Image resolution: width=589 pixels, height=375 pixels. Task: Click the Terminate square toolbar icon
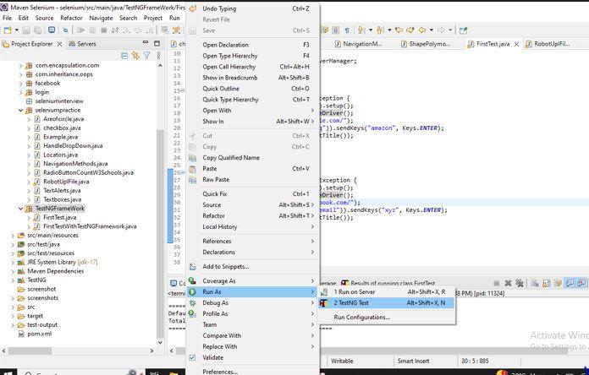click(104, 30)
